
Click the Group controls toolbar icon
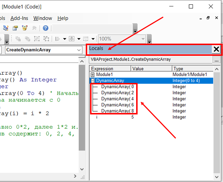37,39
